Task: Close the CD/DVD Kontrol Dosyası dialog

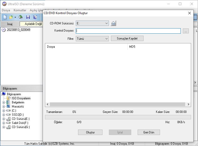Action: coord(190,13)
